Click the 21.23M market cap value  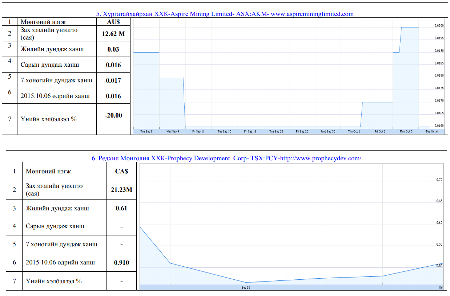point(121,190)
